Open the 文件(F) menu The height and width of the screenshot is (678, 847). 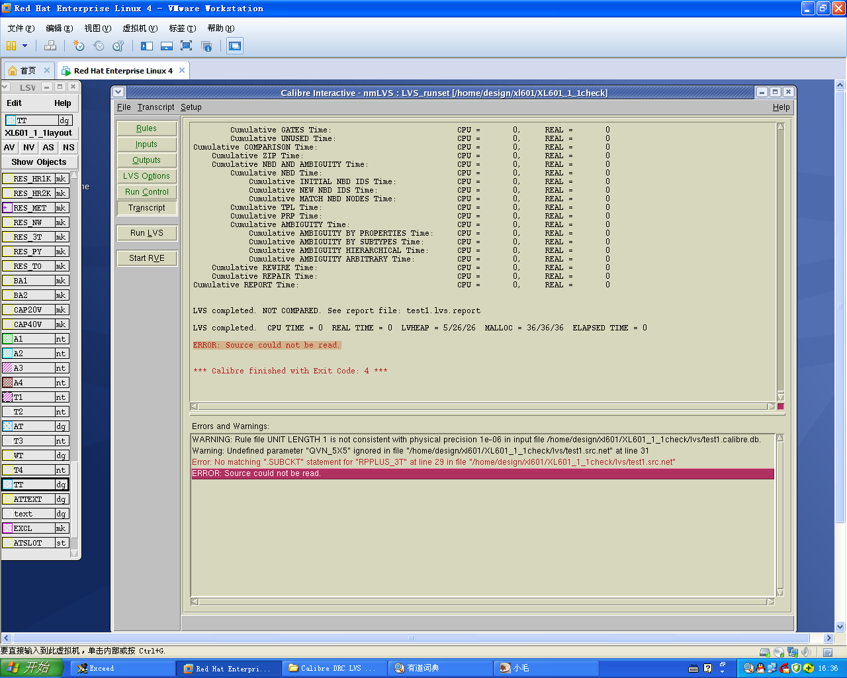(x=21, y=28)
